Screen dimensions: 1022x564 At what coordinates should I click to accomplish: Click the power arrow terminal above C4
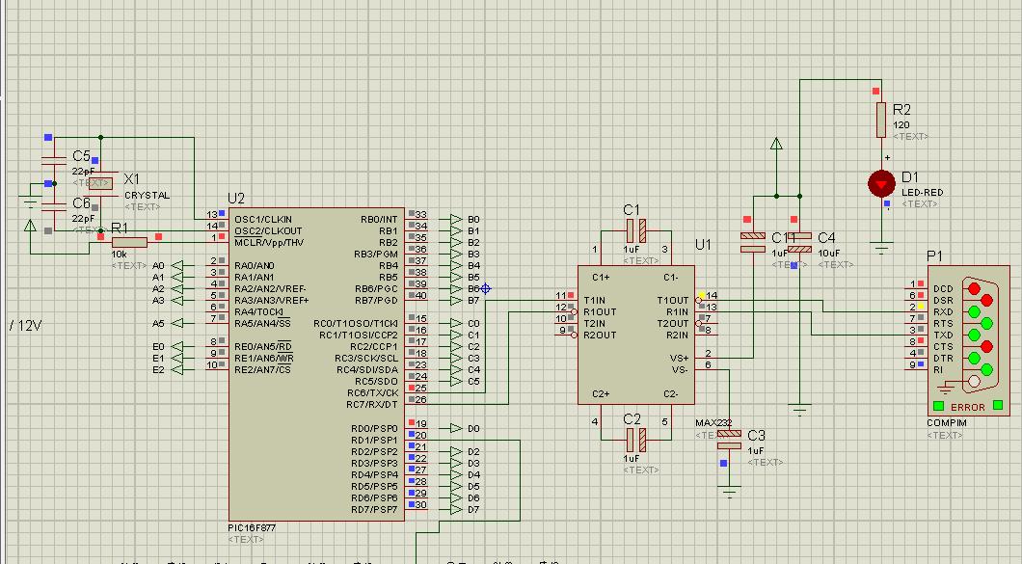pyautogui.click(x=776, y=144)
